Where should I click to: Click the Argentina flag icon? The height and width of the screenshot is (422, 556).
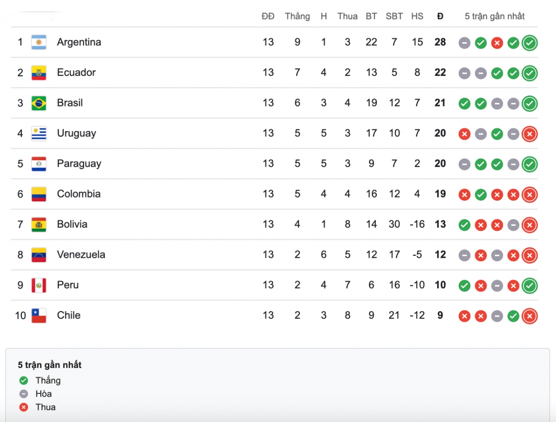39,42
